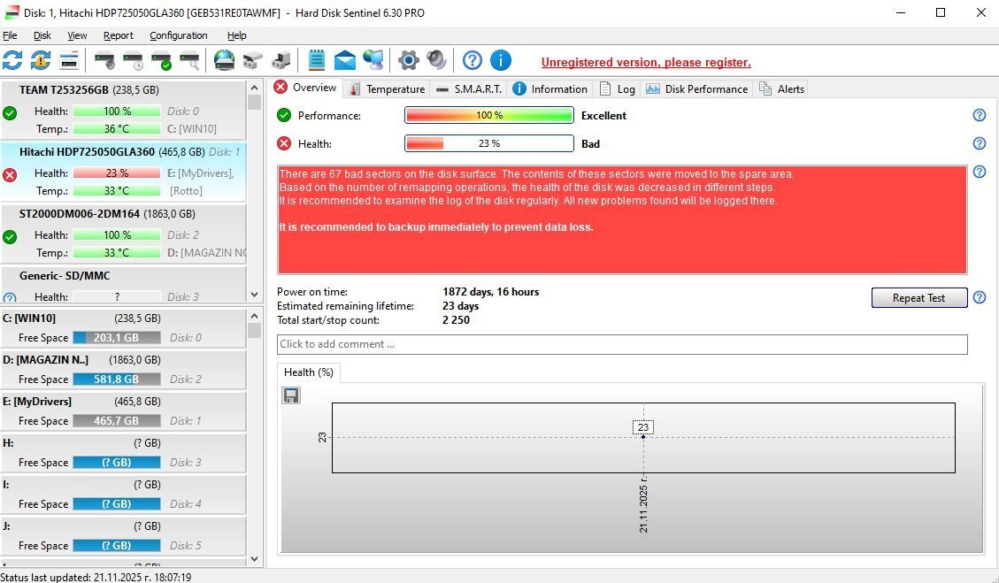Click the blue info circle toolbar icon
Screen dimensions: 999x583
500,60
